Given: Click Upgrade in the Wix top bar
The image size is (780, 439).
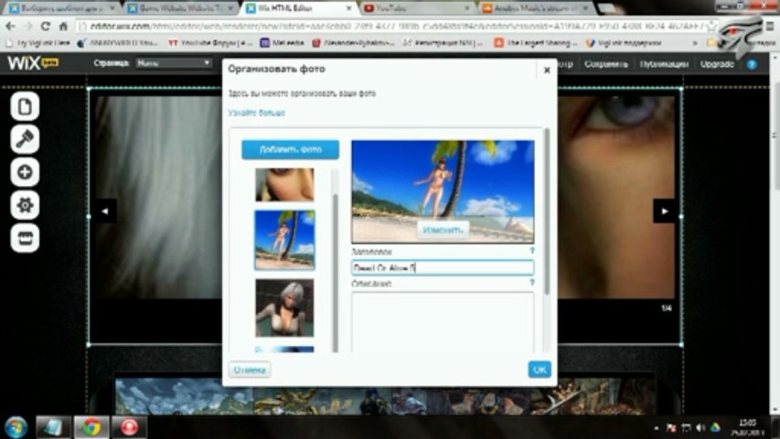Looking at the screenshot, I should 717,64.
